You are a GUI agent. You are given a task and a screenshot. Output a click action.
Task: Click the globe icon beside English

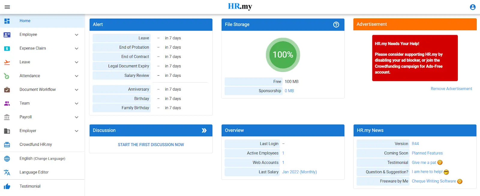pos(7,158)
